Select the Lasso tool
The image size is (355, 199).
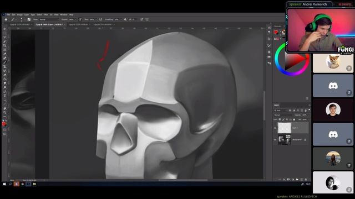pyautogui.click(x=4, y=37)
